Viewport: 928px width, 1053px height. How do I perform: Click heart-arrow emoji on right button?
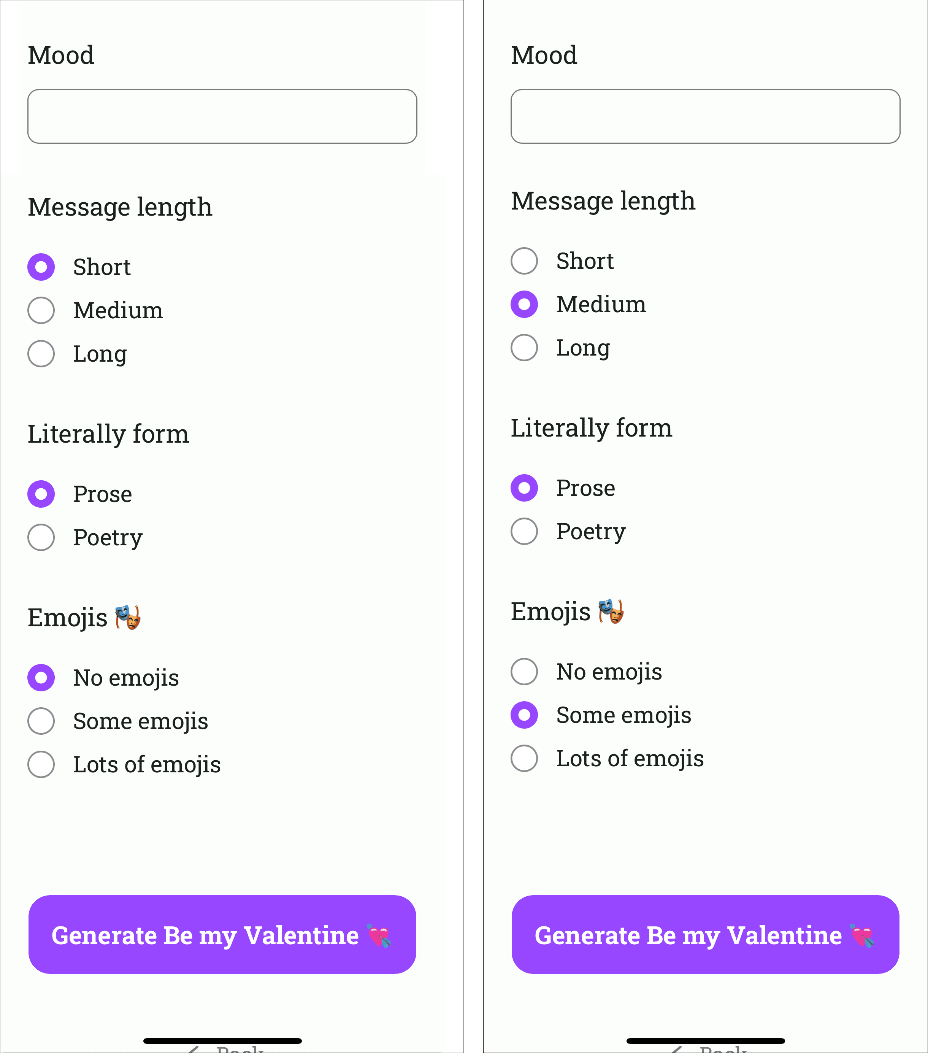[862, 935]
